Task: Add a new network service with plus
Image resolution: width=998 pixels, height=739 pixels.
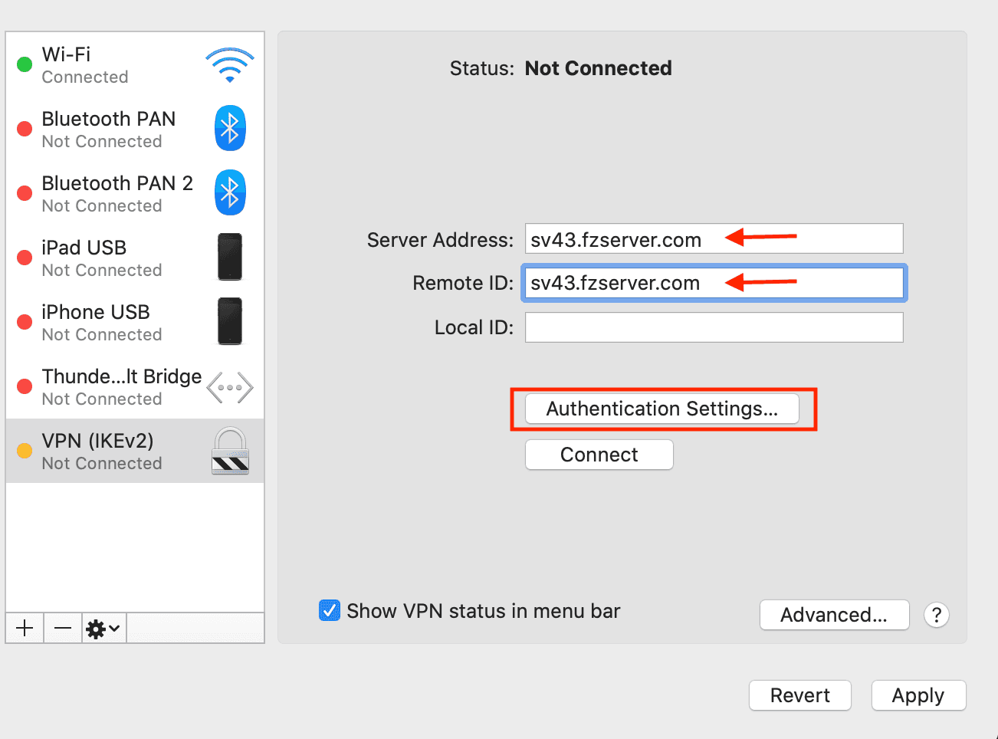Action: (x=25, y=629)
